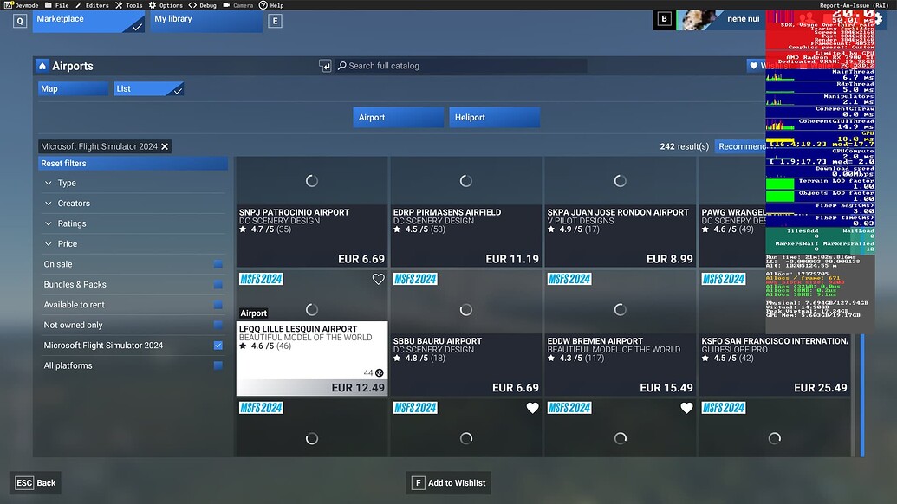Click the Wishlist heart icon beside the search bar
The width and height of the screenshot is (897, 504).
click(x=753, y=65)
